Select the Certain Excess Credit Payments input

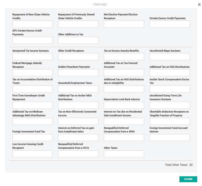coord(170,24)
